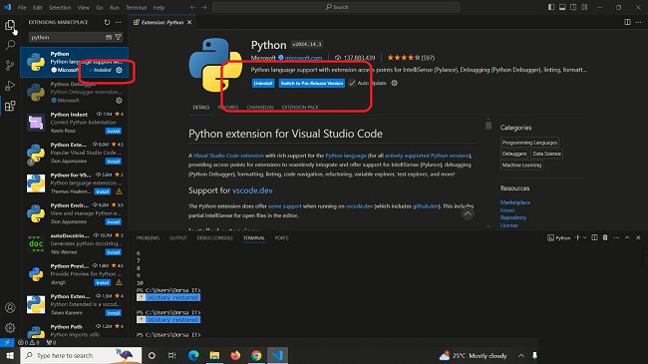This screenshot has height=364, width=648.
Task: Open the File menu
Action: point(22,7)
